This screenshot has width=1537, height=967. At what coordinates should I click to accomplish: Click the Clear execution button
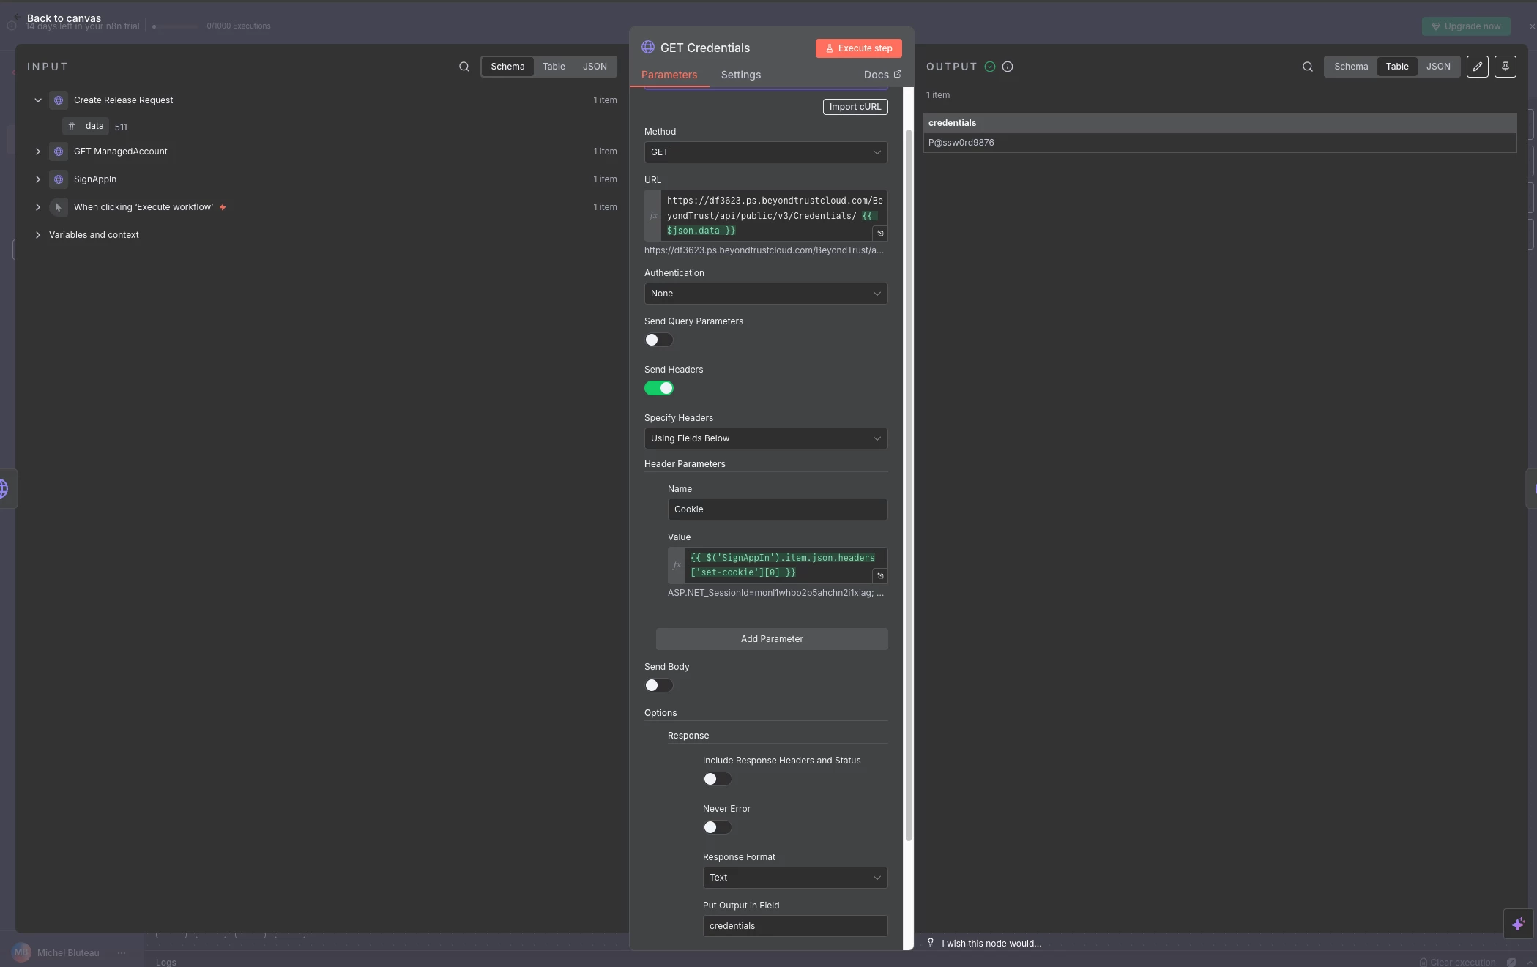pos(1457,962)
